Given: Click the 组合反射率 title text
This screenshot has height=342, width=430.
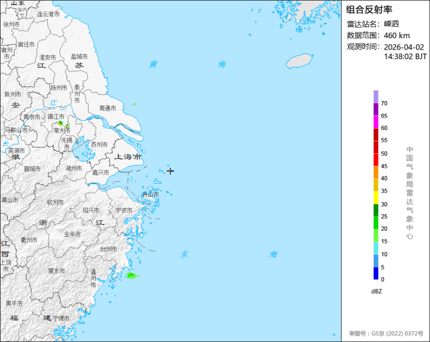Looking at the screenshot, I should (x=369, y=10).
